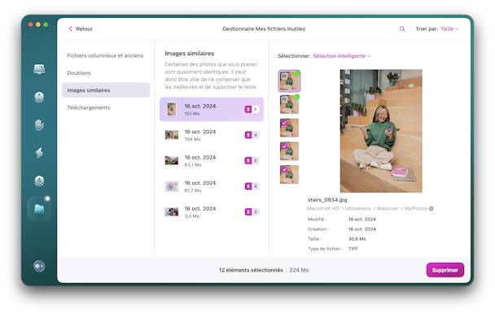495x314 pixels.
Task: Click MainUser in the file path
Action: [388, 208]
